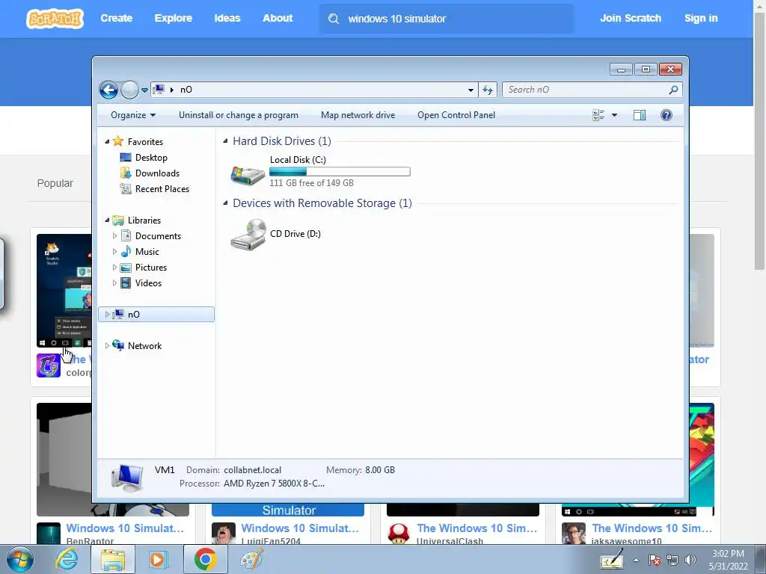766x574 pixels.
Task: Open the Organize menu
Action: pyautogui.click(x=133, y=115)
